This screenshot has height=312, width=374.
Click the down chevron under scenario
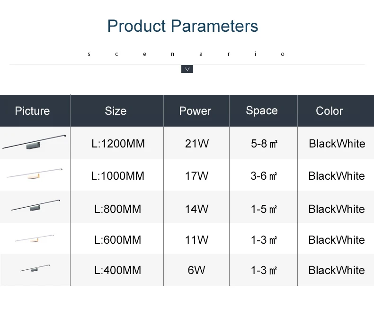tap(187, 69)
